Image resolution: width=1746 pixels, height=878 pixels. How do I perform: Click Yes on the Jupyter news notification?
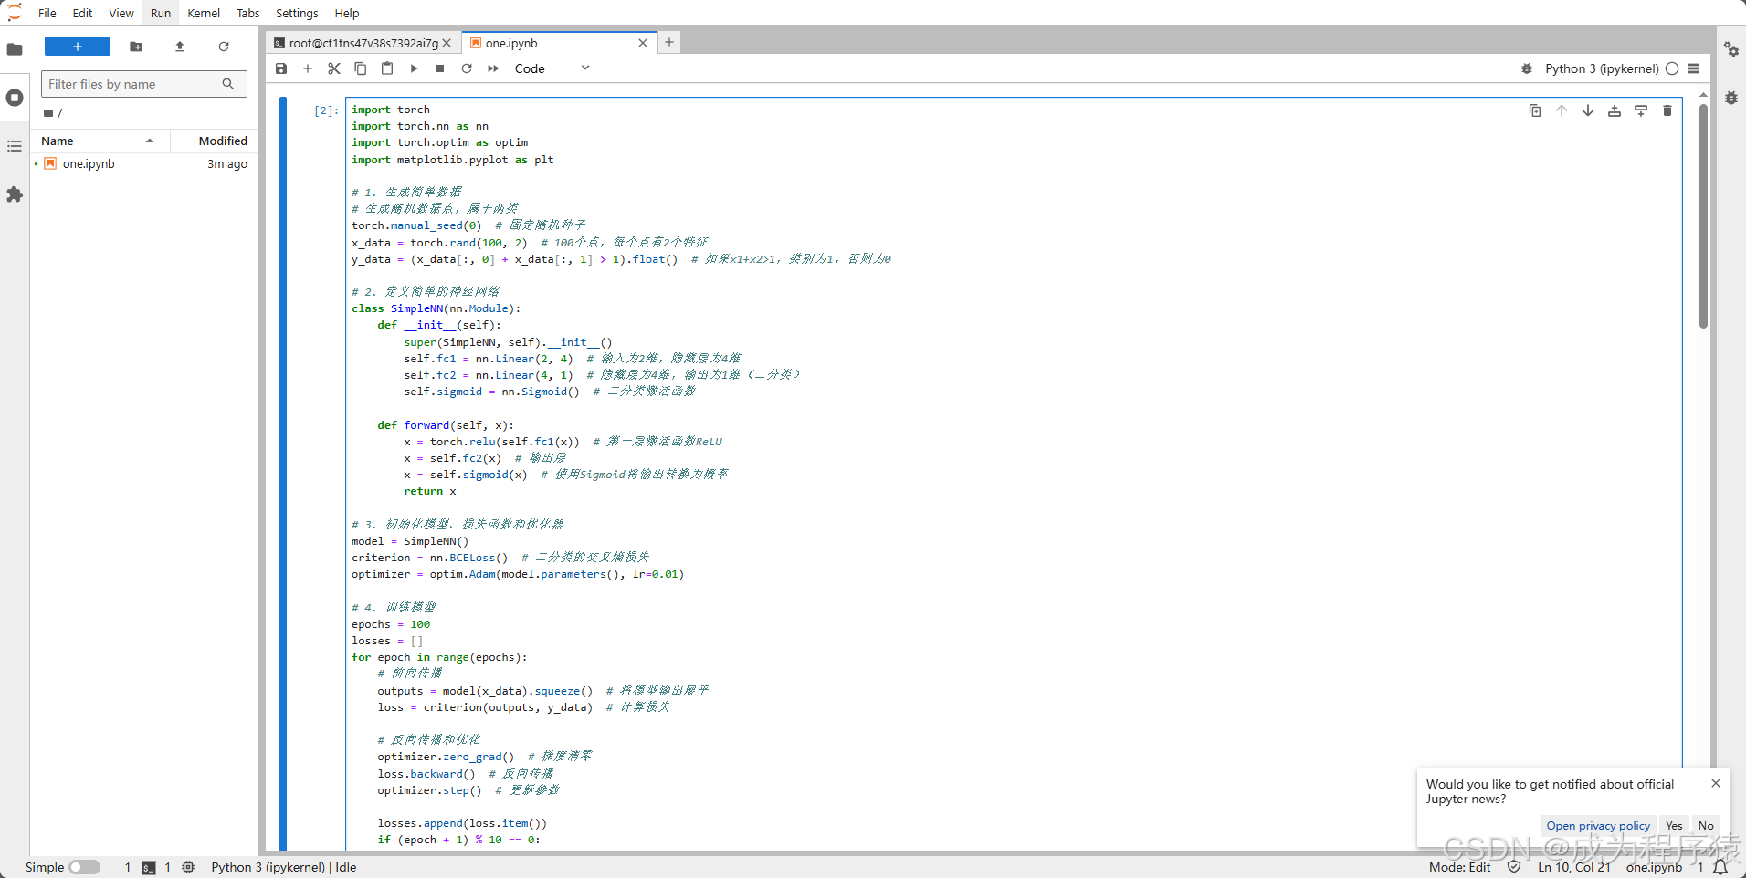point(1673,825)
